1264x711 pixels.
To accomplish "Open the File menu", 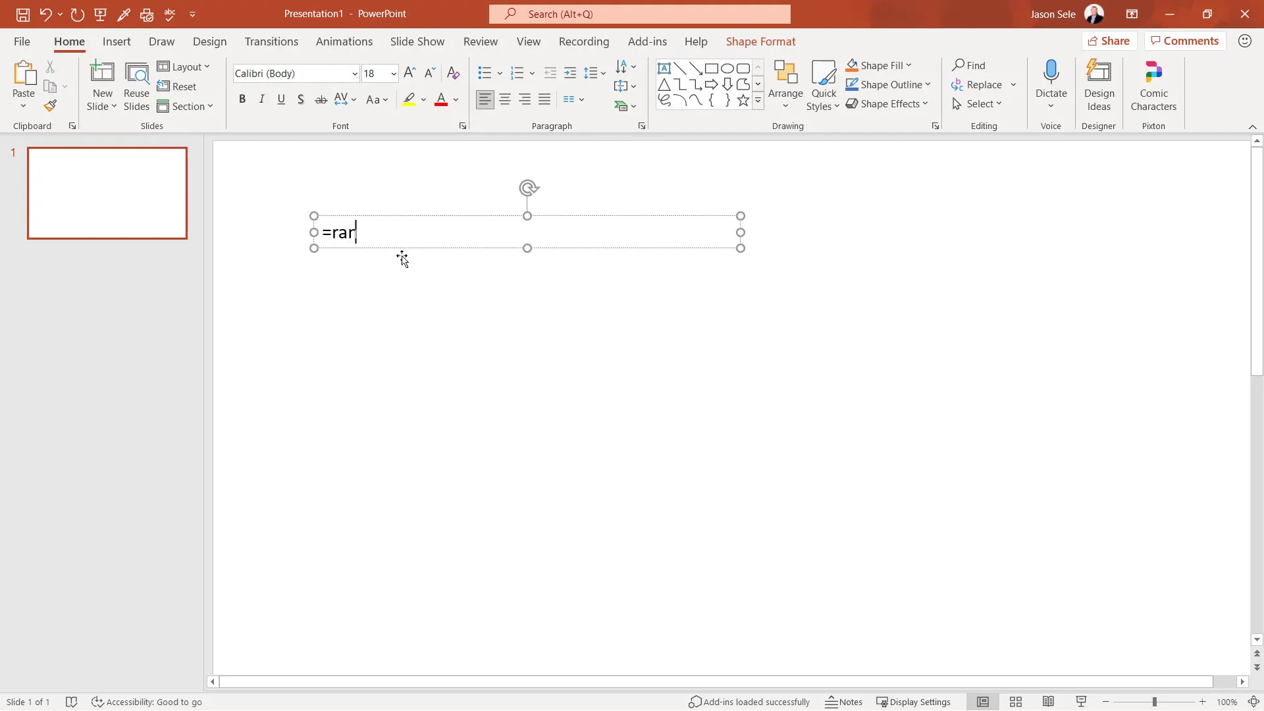I will 22,41.
